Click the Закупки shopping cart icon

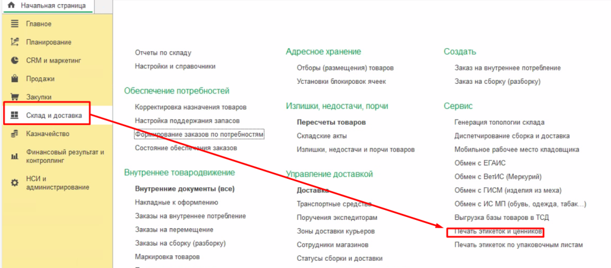tap(14, 97)
